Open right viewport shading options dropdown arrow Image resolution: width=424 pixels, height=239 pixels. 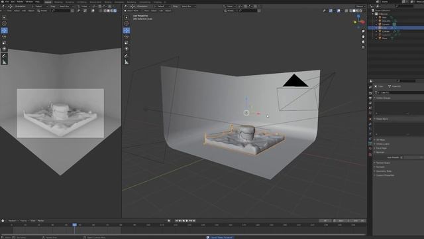coord(364,11)
